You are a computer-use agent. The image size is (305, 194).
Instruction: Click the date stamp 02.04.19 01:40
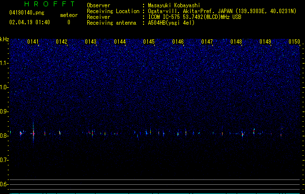[30, 22]
